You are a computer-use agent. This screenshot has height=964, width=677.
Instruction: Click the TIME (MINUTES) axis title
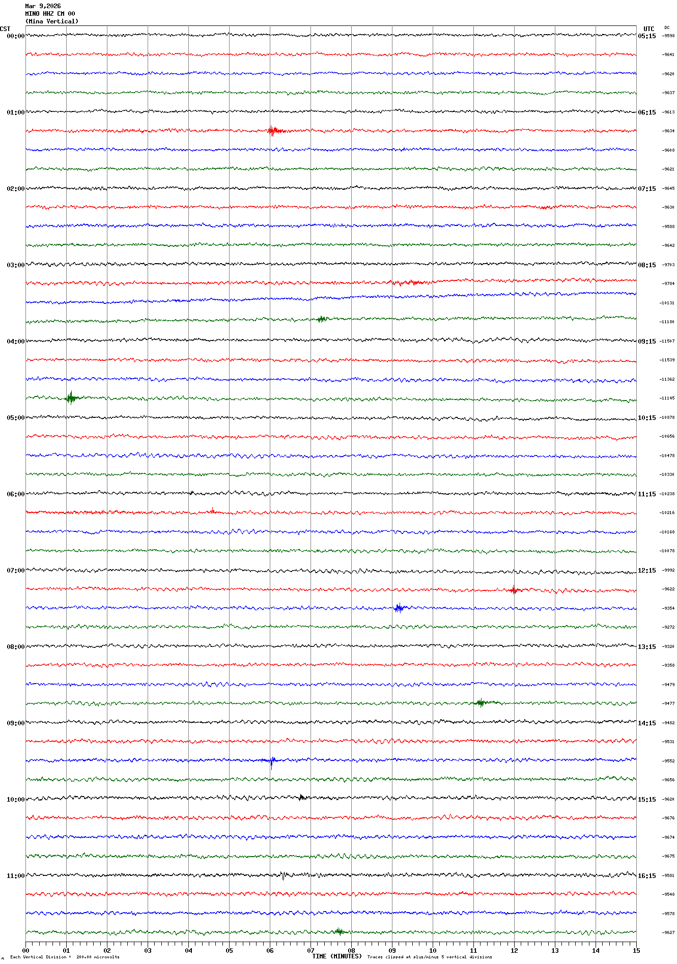point(337,956)
